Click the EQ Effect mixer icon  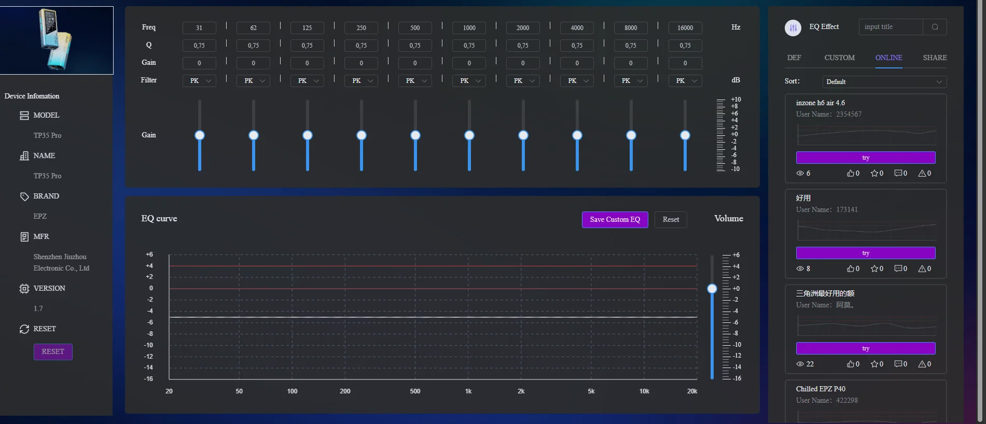[793, 27]
